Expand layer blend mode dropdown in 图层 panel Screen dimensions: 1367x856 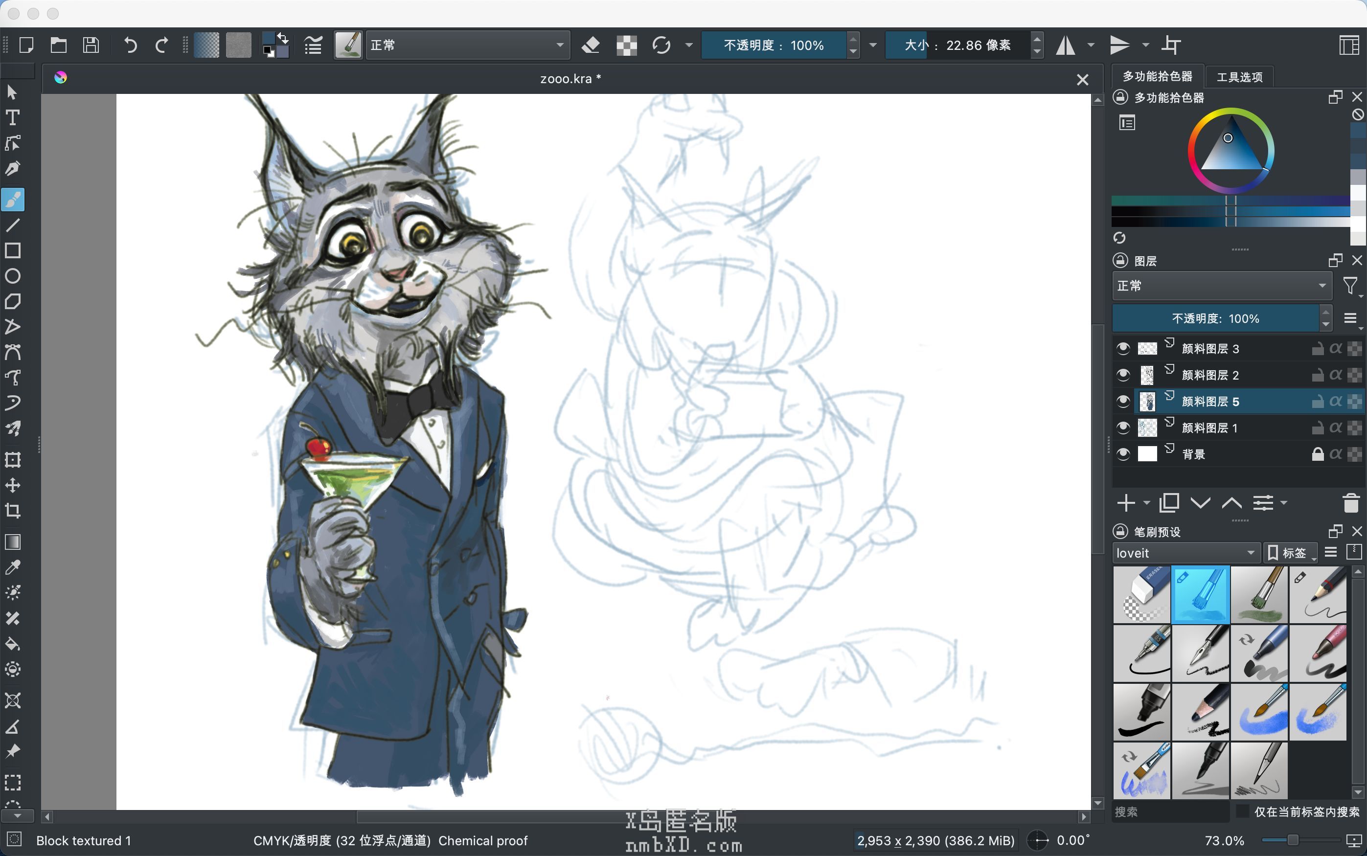pos(1221,286)
